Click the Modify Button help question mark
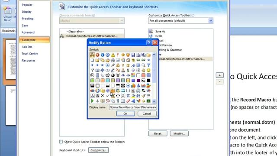277x156 pixels. point(149,42)
